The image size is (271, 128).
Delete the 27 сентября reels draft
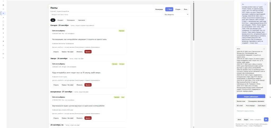88,118
